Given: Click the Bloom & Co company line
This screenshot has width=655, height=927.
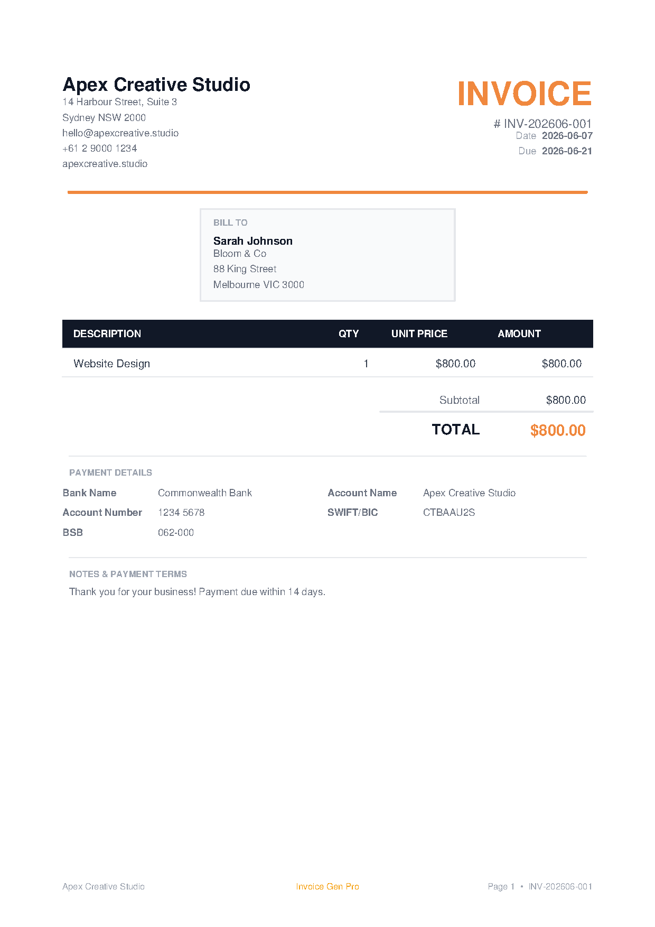Looking at the screenshot, I should pyautogui.click(x=240, y=254).
